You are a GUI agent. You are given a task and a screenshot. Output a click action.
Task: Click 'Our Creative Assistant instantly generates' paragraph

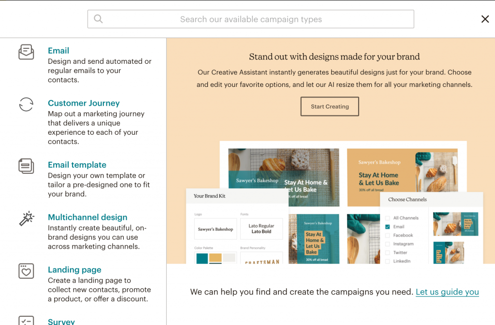click(335, 79)
